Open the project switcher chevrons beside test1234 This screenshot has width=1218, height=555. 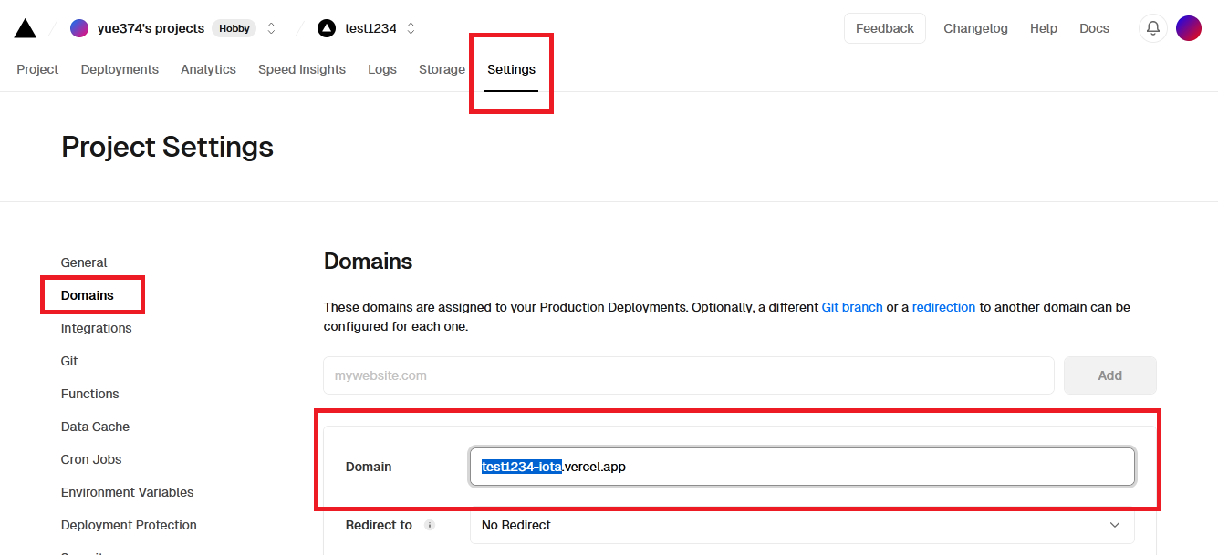click(411, 28)
